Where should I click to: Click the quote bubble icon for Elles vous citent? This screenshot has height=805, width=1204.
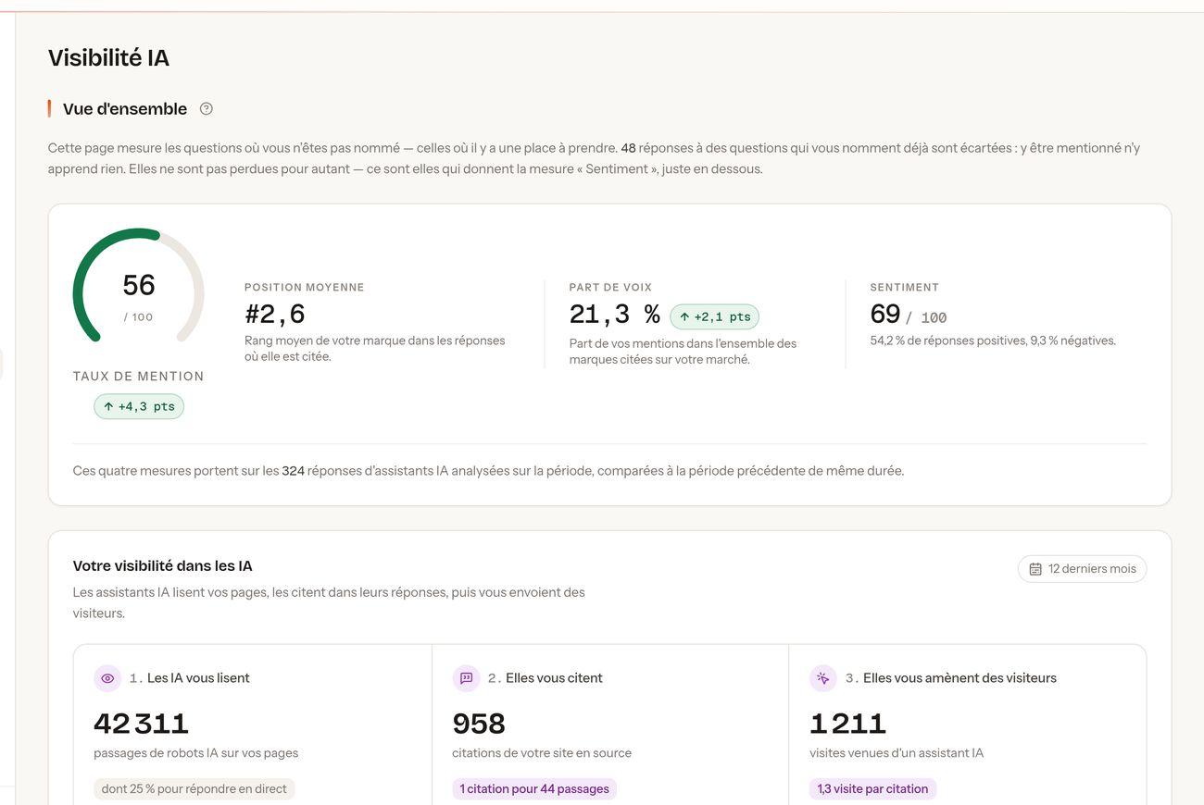[x=466, y=678]
